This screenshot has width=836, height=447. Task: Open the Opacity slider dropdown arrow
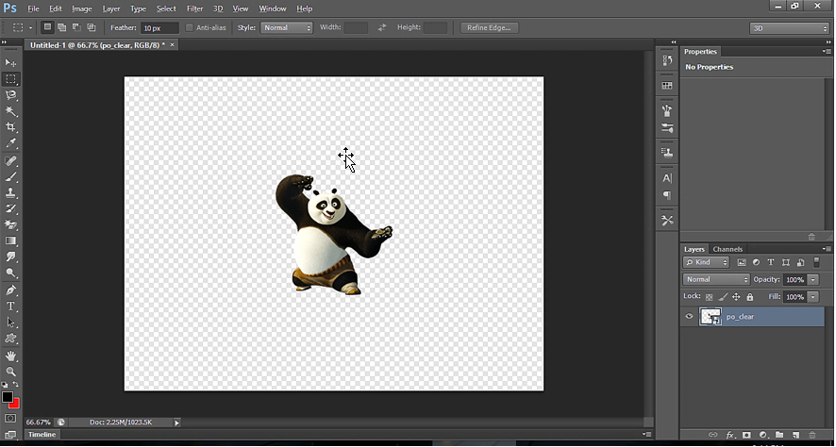pos(813,279)
